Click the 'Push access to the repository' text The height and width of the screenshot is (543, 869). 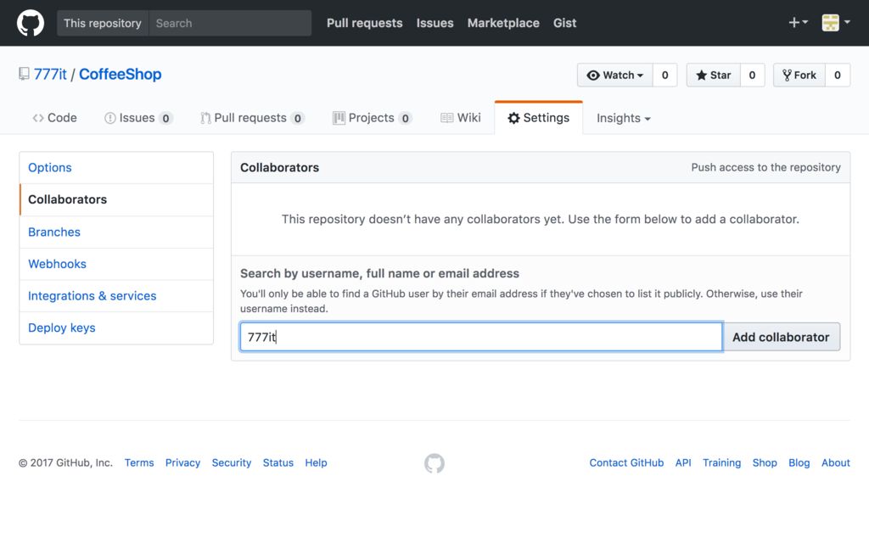pyautogui.click(x=766, y=167)
